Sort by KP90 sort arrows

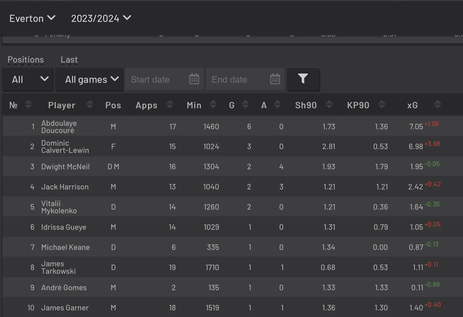[382, 105]
